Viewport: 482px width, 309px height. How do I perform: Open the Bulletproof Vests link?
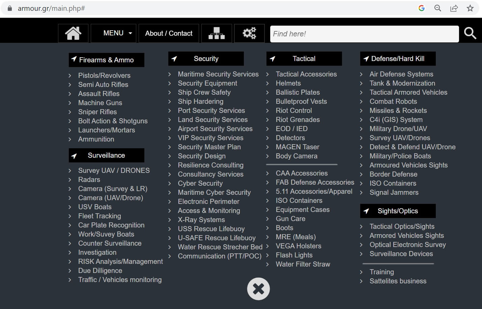[x=301, y=101]
